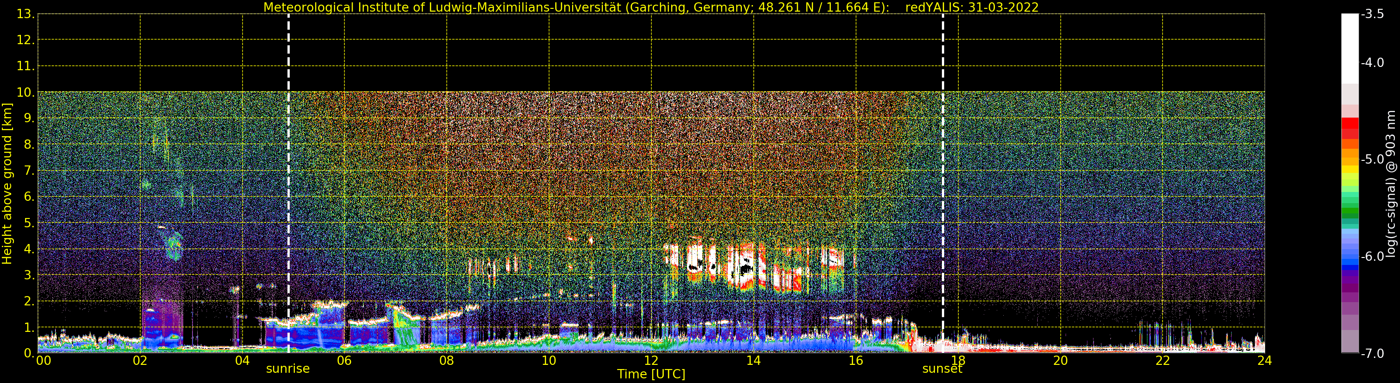Click time axis tick '02'
The height and width of the screenshot is (383, 1400).
pyautogui.click(x=140, y=361)
